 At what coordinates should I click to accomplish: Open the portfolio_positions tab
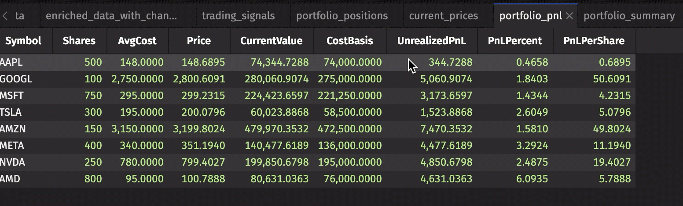(342, 16)
